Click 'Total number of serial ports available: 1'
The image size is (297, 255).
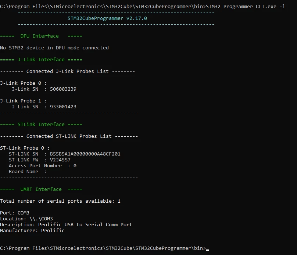tap(60, 201)
